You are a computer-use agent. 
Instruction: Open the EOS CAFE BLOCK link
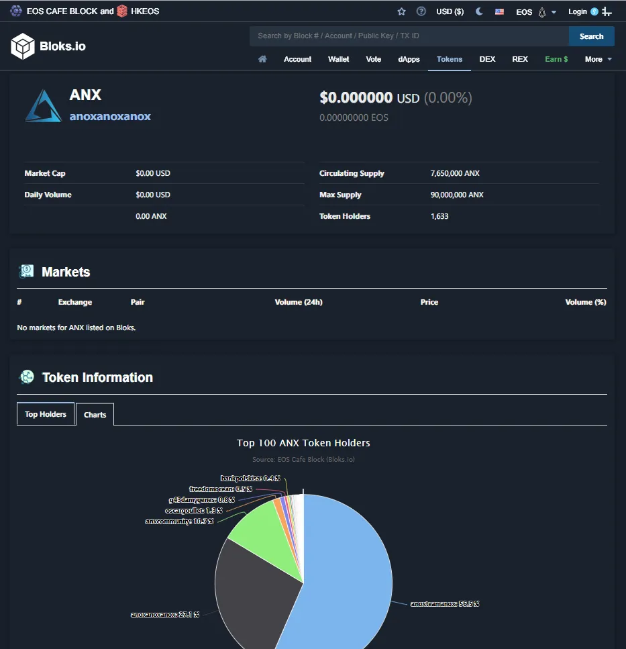coord(62,11)
